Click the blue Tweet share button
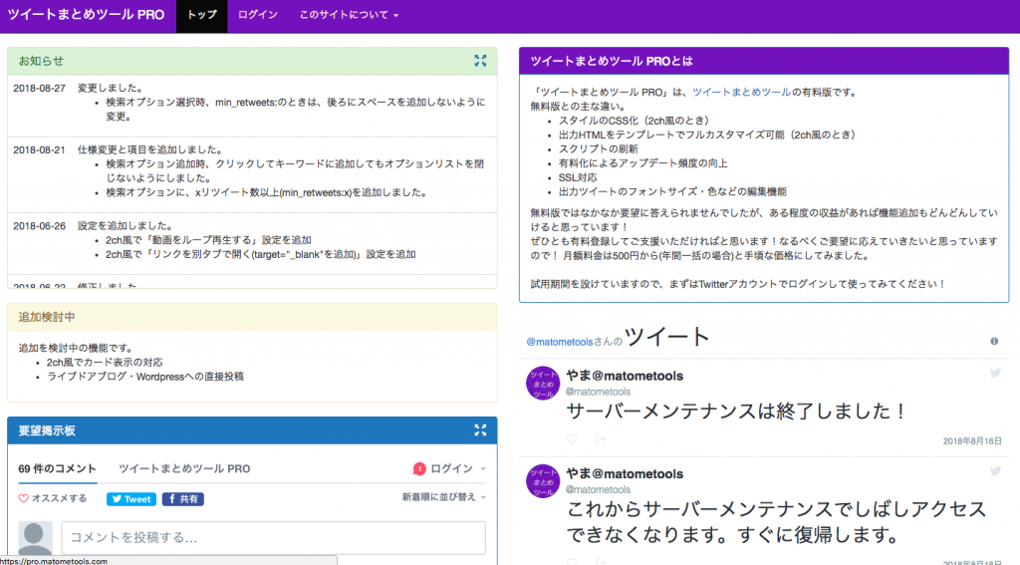 (131, 499)
